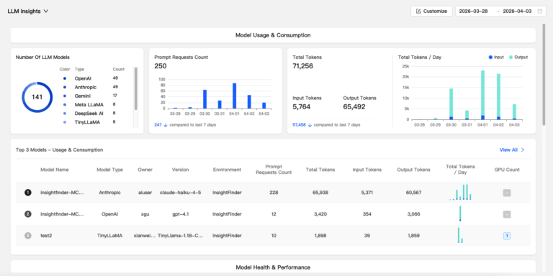Click Gemini color dot in legend
This screenshot has width=553, height=276.
pyautogui.click(x=65, y=96)
